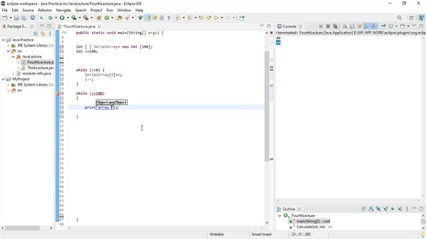Toggle Sort in the Outline toolbar
Image resolution: width=426 pixels, height=239 pixels.
coord(371,209)
